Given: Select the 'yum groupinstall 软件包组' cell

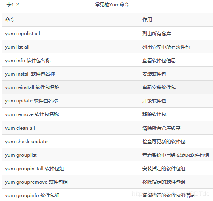Looking at the screenshot, I should point(35,169).
